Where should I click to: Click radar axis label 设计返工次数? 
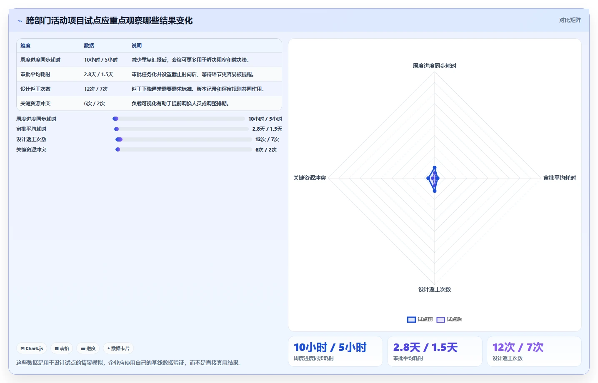[x=435, y=289]
